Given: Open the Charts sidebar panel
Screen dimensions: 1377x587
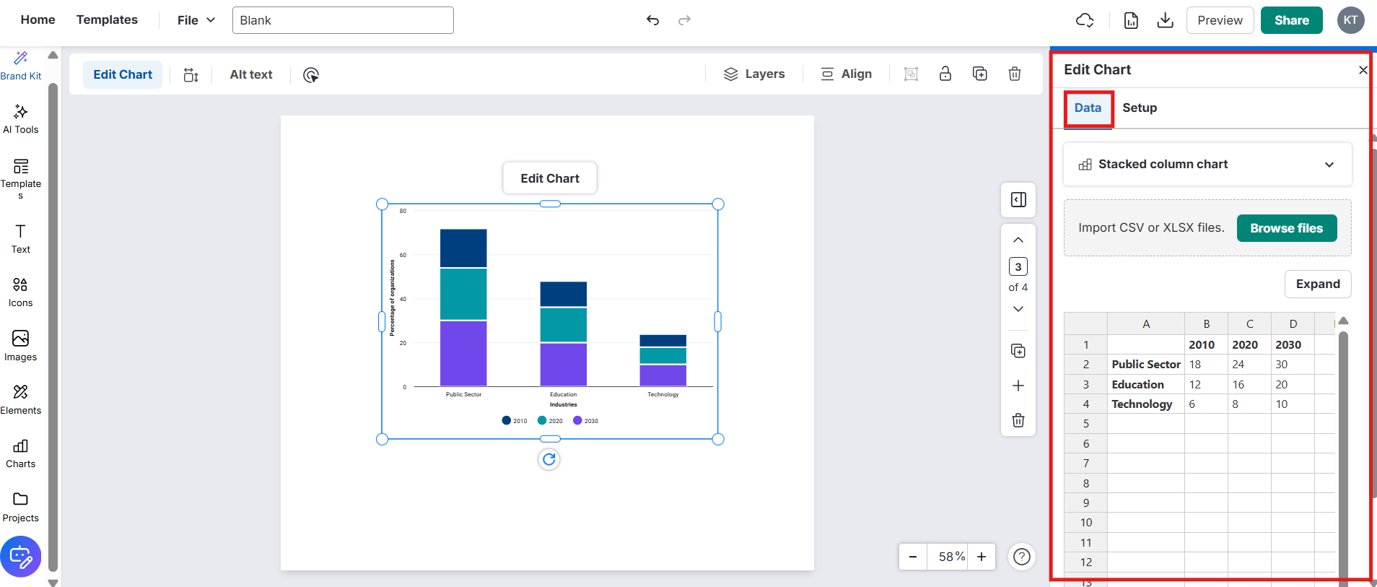Looking at the screenshot, I should pos(21,453).
